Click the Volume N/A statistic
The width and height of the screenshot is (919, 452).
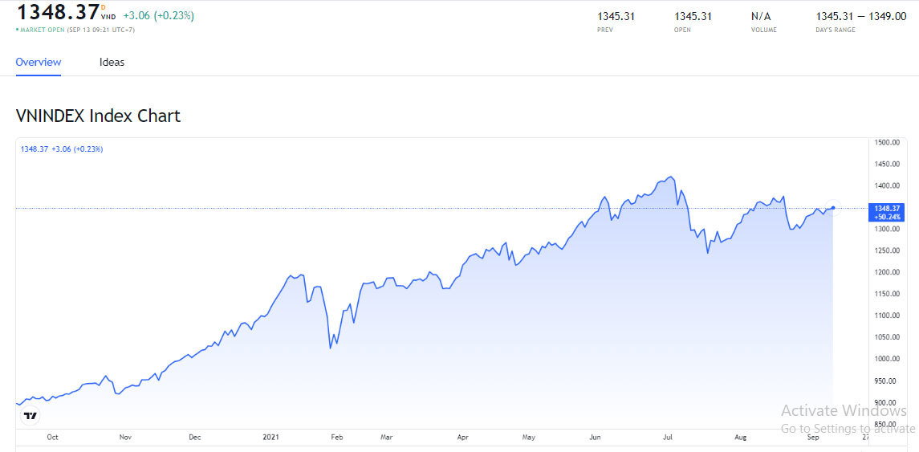pyautogui.click(x=760, y=16)
